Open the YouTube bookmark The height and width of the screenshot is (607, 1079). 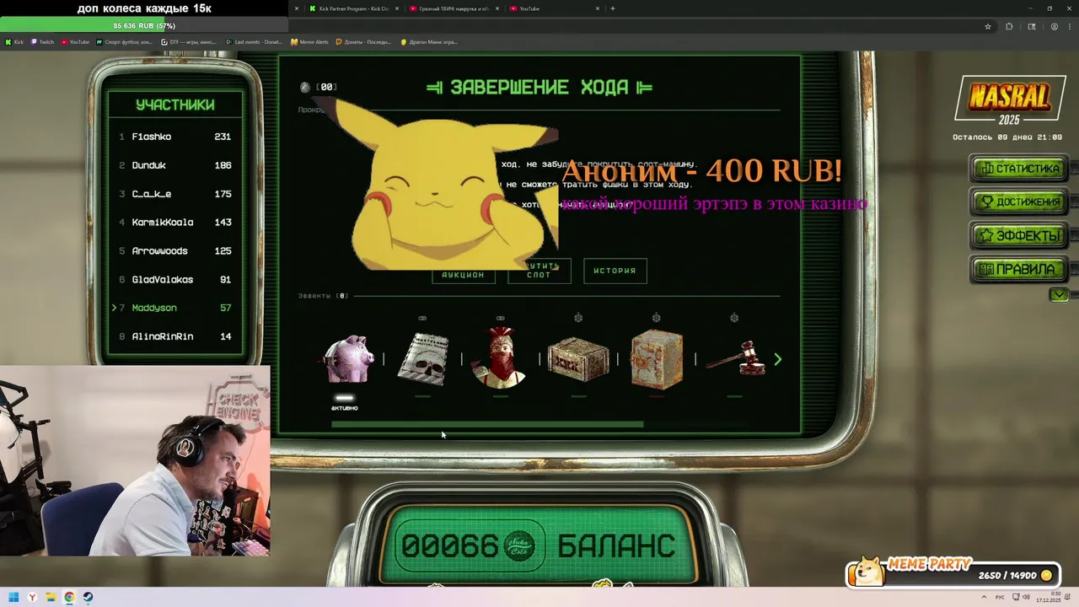(75, 41)
